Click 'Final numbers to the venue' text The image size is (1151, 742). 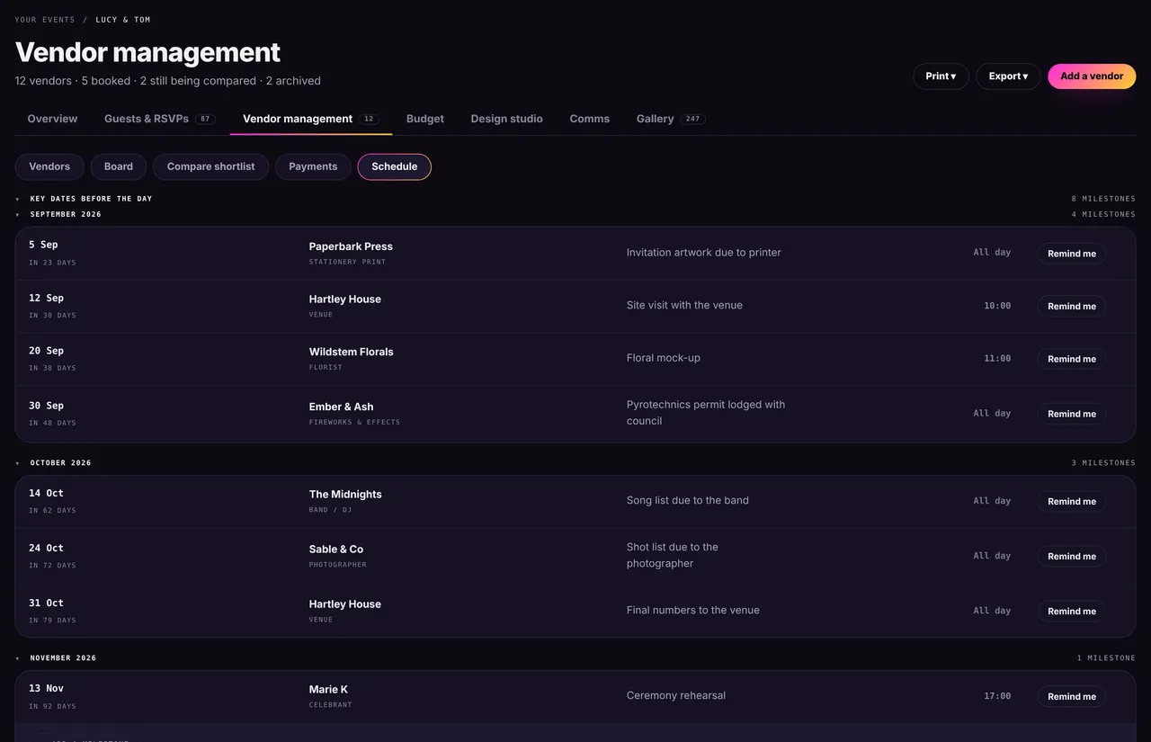tap(693, 610)
